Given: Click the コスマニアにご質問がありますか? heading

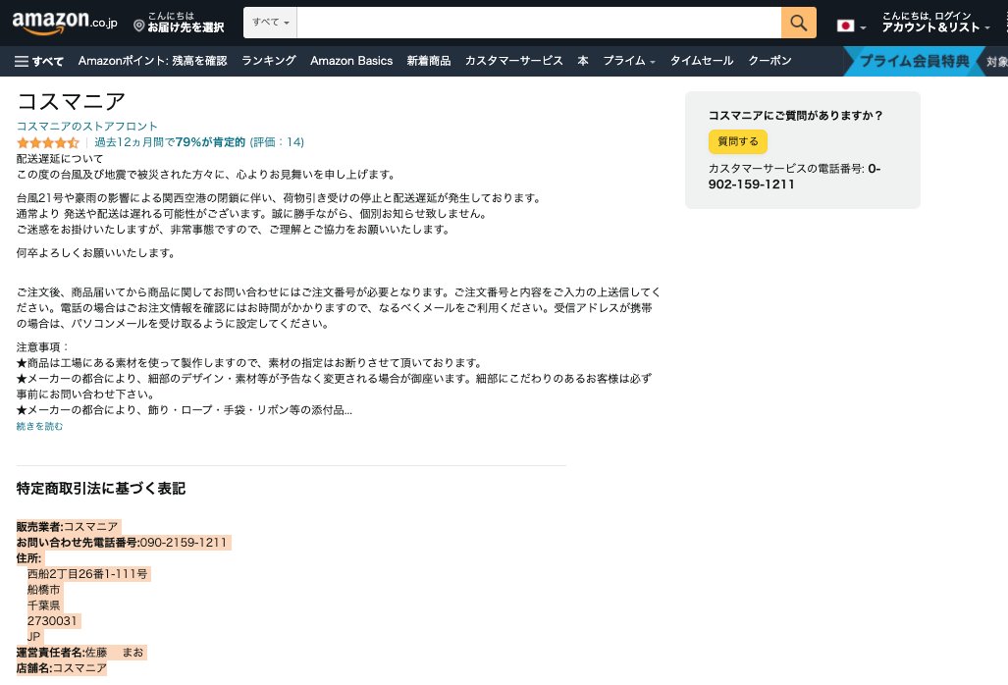Looking at the screenshot, I should (x=795, y=115).
